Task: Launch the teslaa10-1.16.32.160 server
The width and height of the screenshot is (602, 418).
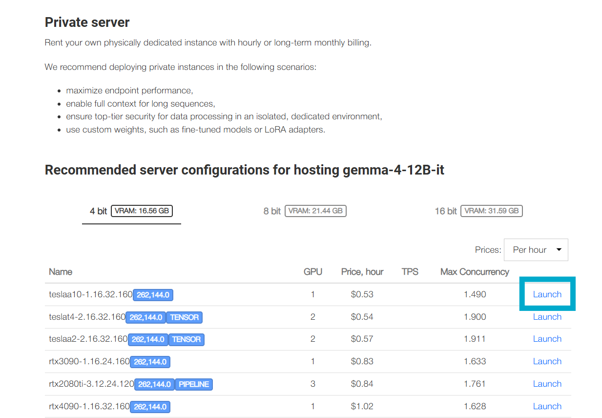Action: coord(547,294)
